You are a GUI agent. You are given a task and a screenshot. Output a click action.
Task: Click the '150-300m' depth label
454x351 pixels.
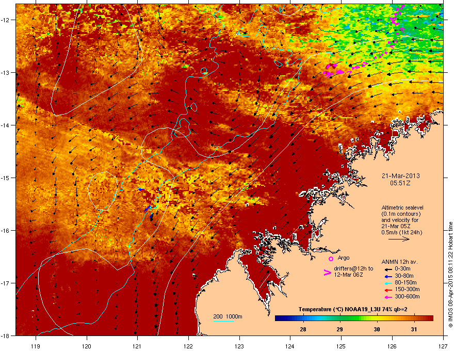pos(407,289)
